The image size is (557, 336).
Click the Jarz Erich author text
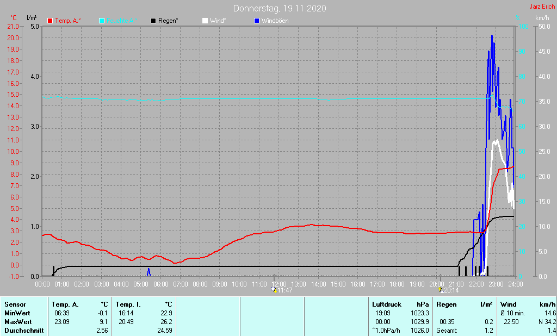pos(542,7)
